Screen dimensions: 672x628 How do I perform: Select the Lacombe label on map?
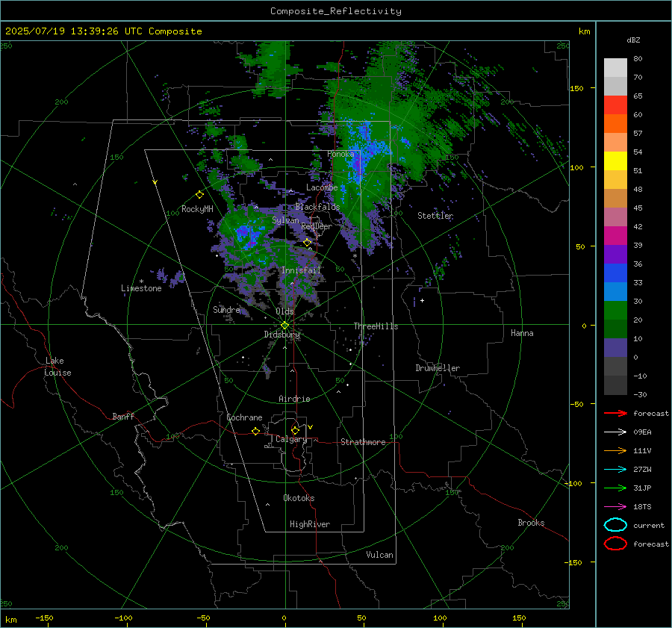(x=322, y=187)
